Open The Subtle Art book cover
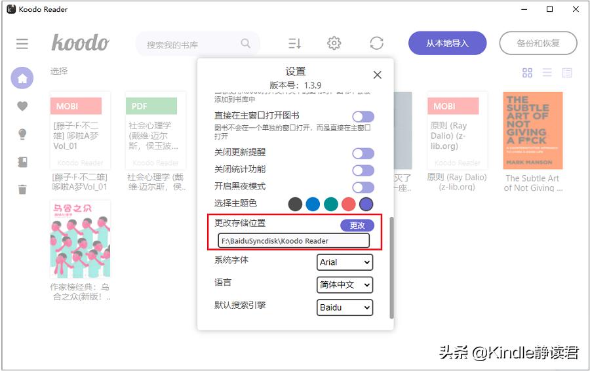 click(x=533, y=130)
